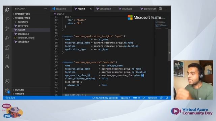
Task: Click the presenter webcam video
Action: click(193, 80)
